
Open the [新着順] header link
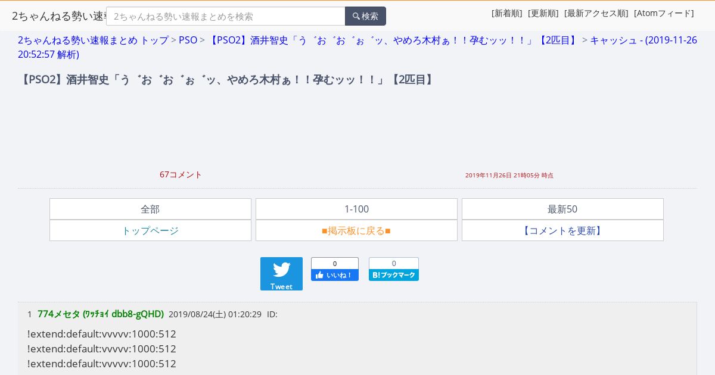click(507, 13)
